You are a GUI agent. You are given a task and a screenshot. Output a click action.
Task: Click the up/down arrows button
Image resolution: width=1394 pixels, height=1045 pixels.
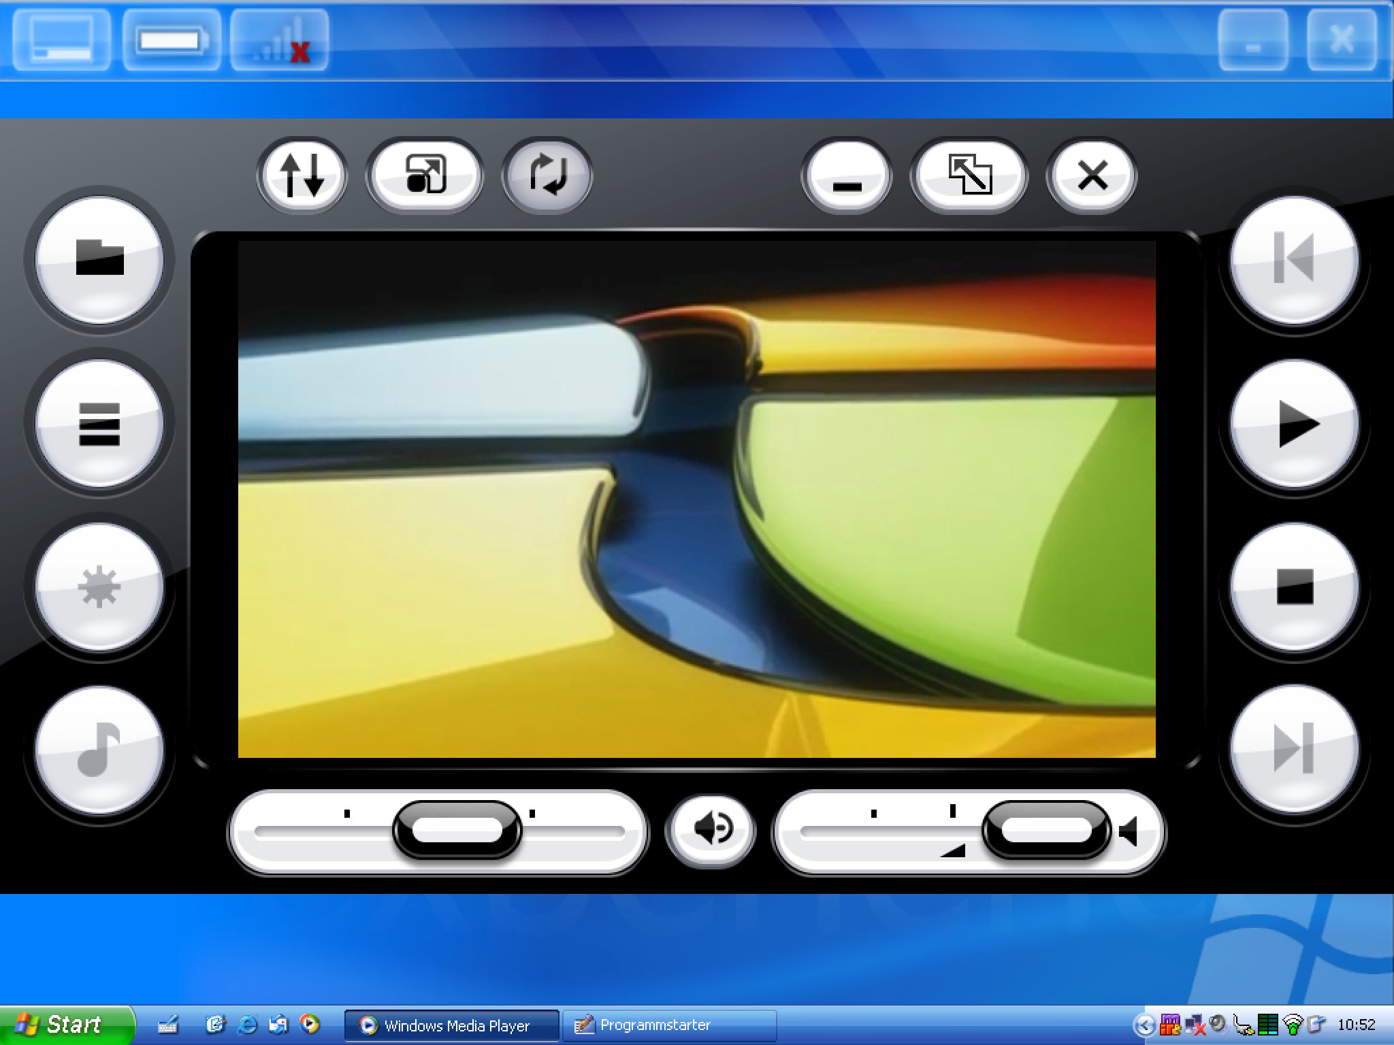302,176
